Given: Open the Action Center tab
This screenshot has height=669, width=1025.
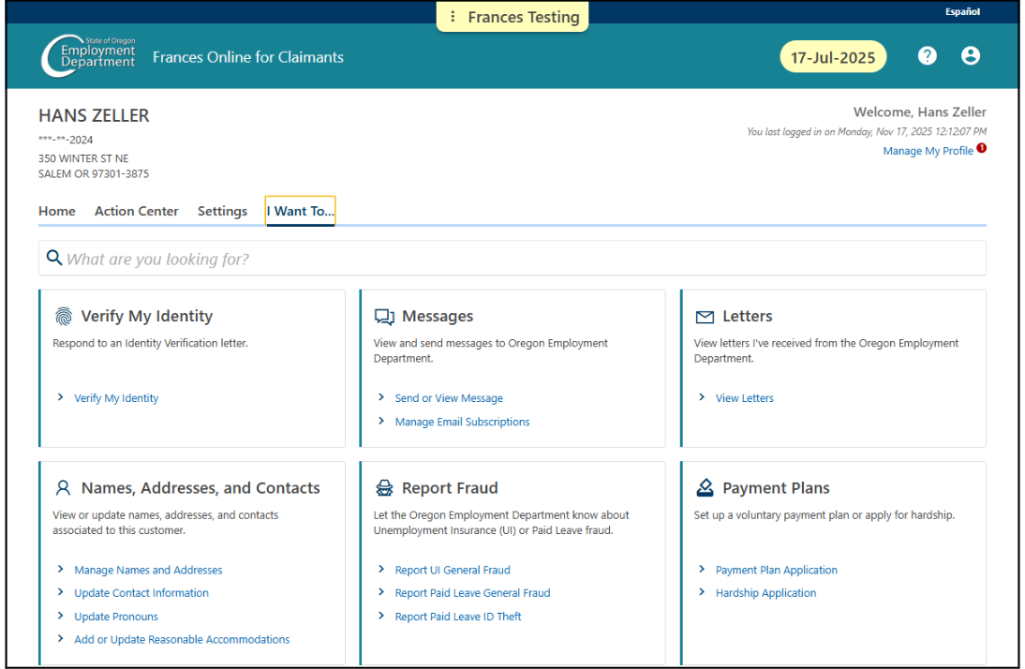Looking at the screenshot, I should 136,211.
